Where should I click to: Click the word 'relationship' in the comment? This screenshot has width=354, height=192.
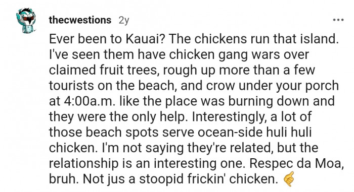[84, 163]
